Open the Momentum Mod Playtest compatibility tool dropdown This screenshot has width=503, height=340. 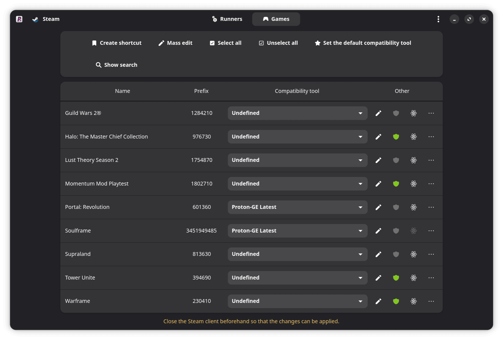coord(298,184)
